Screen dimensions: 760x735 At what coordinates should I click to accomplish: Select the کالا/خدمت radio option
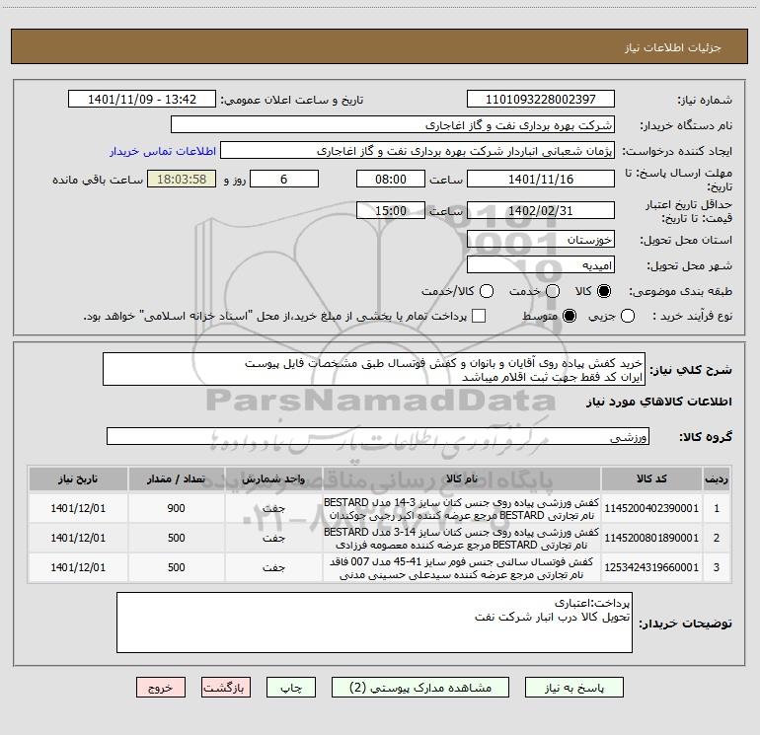click(x=487, y=291)
